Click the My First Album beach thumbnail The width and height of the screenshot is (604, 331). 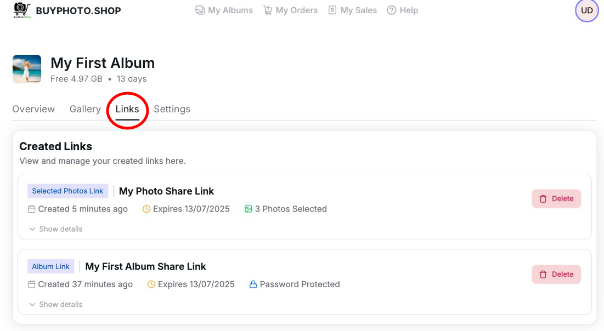[27, 69]
